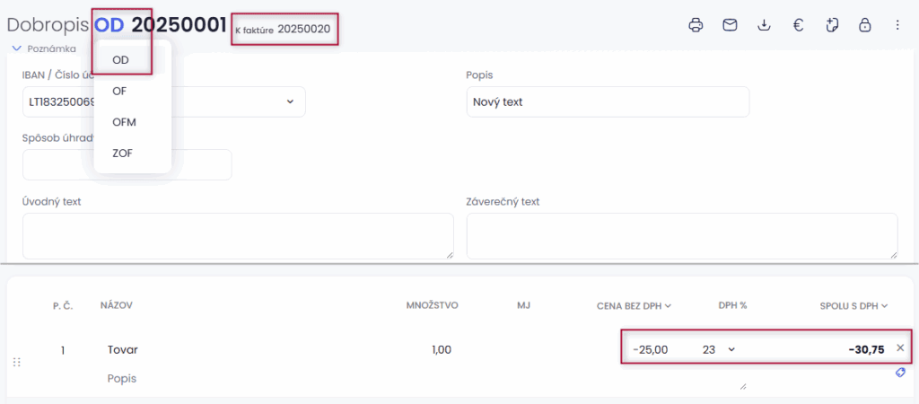This screenshot has height=404, width=919.
Task: Choose OFM in the series list
Action: tap(124, 121)
